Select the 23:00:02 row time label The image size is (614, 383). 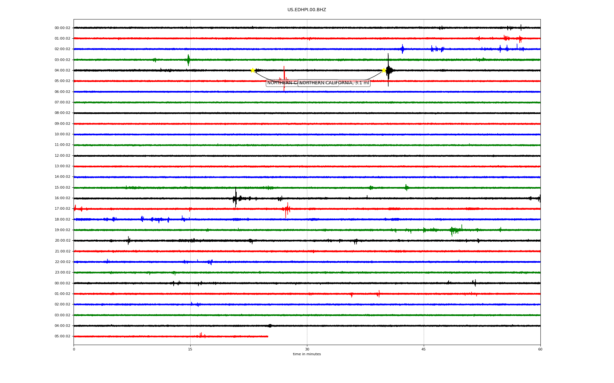[62, 273]
